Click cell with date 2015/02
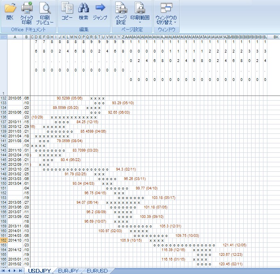 15,264
